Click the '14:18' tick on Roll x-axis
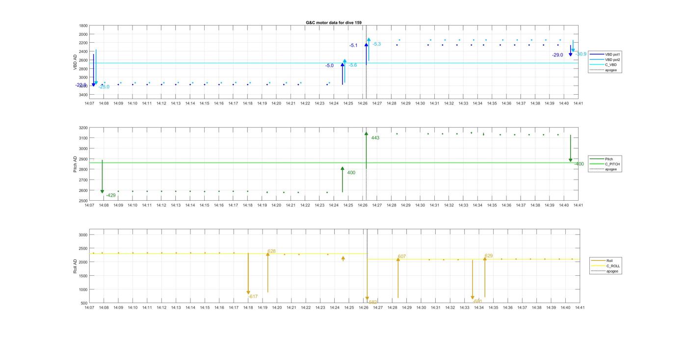 pos(248,308)
